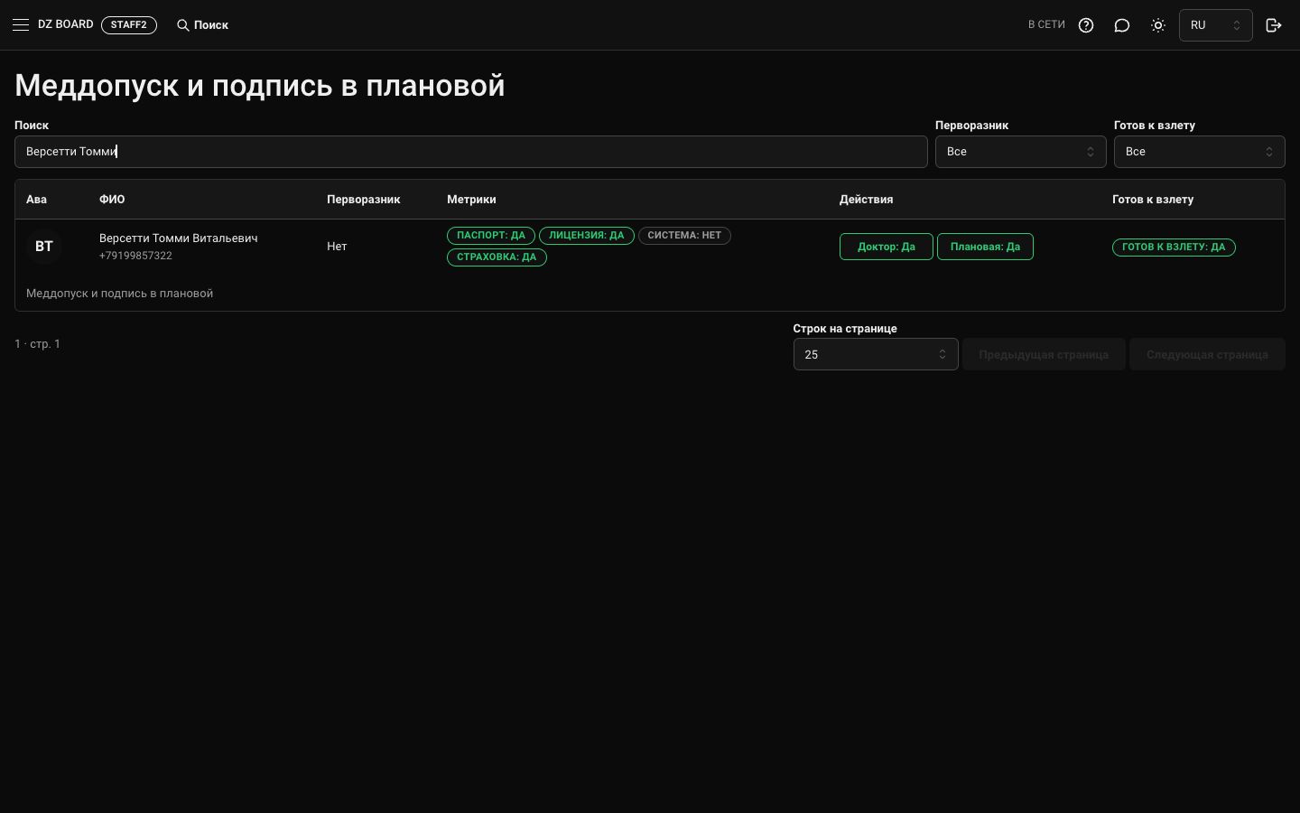Click the ЛИЦЕНЗИЯ: ДА badge
The image size is (1300, 813).
tap(587, 235)
